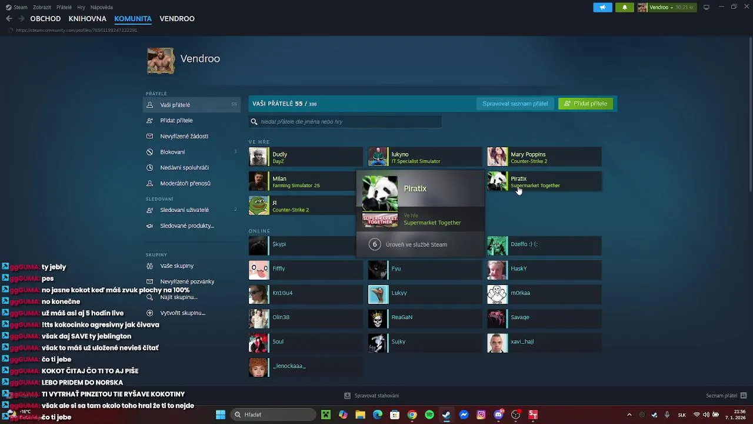
Task: Open Spotify from the taskbar
Action: 429,415
